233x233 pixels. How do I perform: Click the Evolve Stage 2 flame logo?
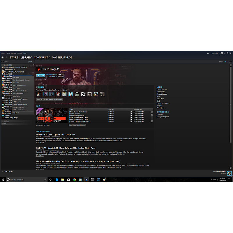point(38,69)
